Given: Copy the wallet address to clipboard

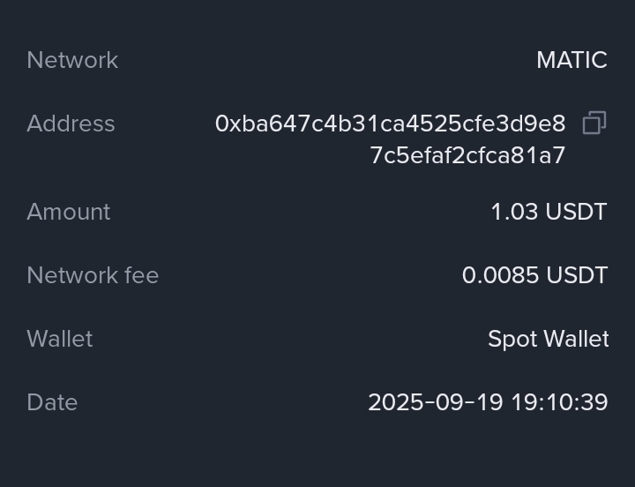Looking at the screenshot, I should 594,124.
